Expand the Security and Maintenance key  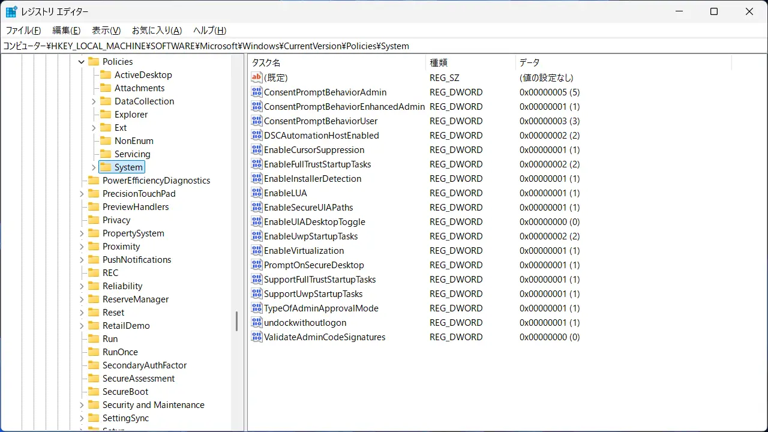click(82, 405)
